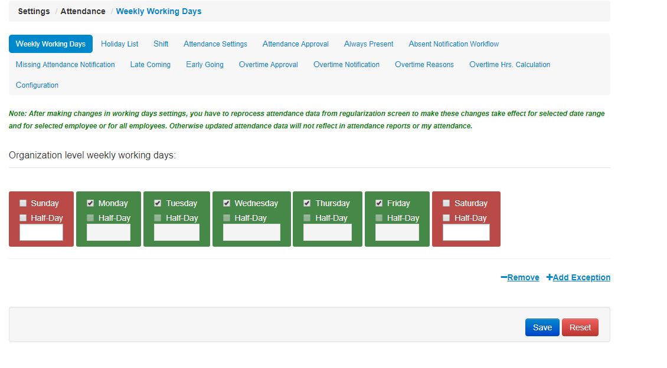Click the Attendance breadcrumb link
Image resolution: width=667 pixels, height=368 pixels.
pyautogui.click(x=83, y=11)
